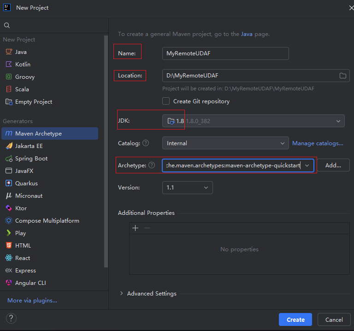
Task: Enable Create Git repository checkbox
Action: click(166, 101)
